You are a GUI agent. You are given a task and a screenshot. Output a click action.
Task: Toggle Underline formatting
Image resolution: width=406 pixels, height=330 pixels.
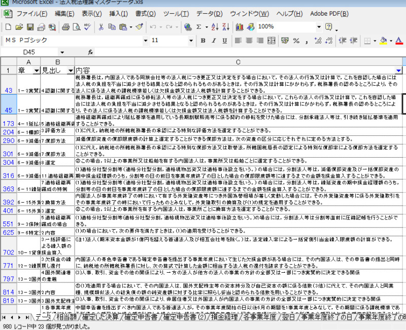point(225,41)
